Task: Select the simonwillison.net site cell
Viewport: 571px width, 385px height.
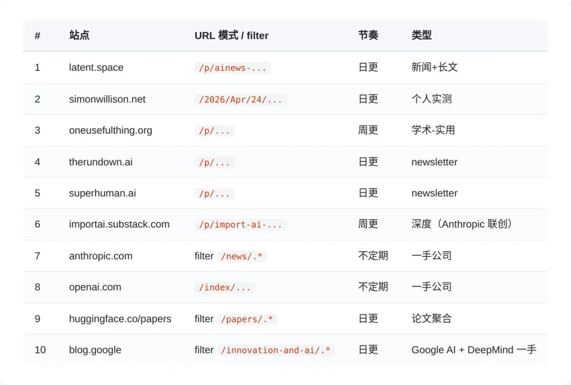Action: pos(107,99)
